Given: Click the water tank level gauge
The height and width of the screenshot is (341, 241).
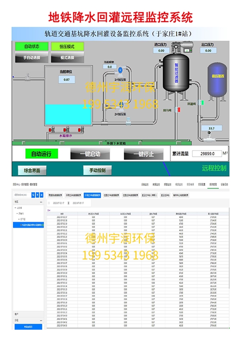Looking at the screenshot, I should [x=69, y=80].
